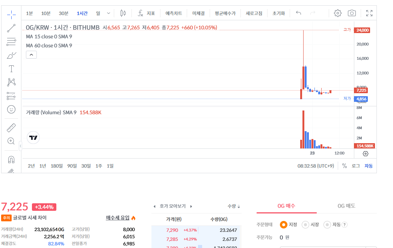Collapse the left drawing toolbar panel
Image resolution: width=393 pixels, height=248 pixels.
[x=20, y=146]
